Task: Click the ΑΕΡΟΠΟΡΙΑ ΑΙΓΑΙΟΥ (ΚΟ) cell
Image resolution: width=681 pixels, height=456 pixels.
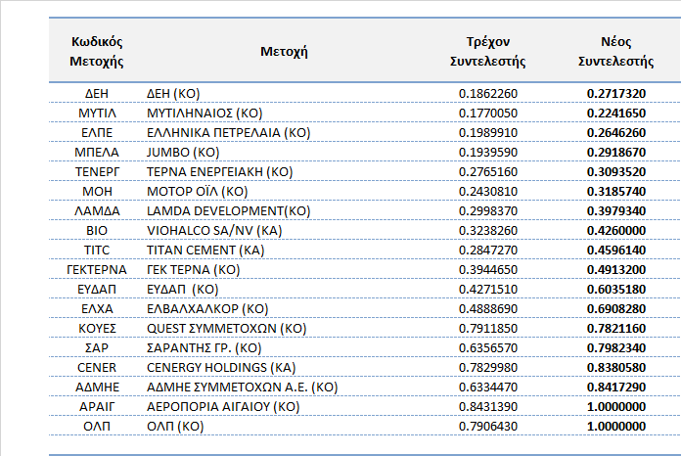Action: point(222,406)
